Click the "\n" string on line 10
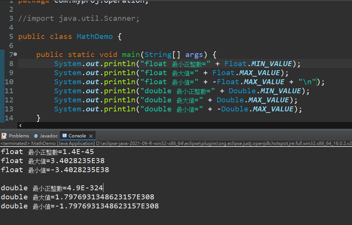The height and width of the screenshot is (225, 352). point(307,82)
